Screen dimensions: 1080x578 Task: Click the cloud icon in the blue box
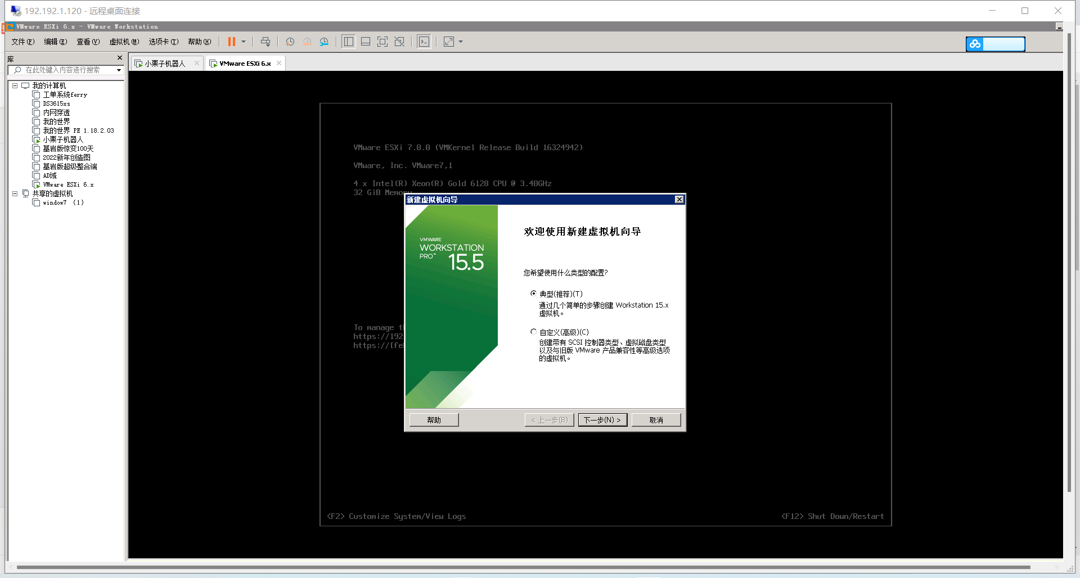[x=975, y=44]
